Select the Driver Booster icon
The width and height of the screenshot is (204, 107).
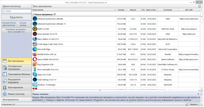tap(35, 34)
